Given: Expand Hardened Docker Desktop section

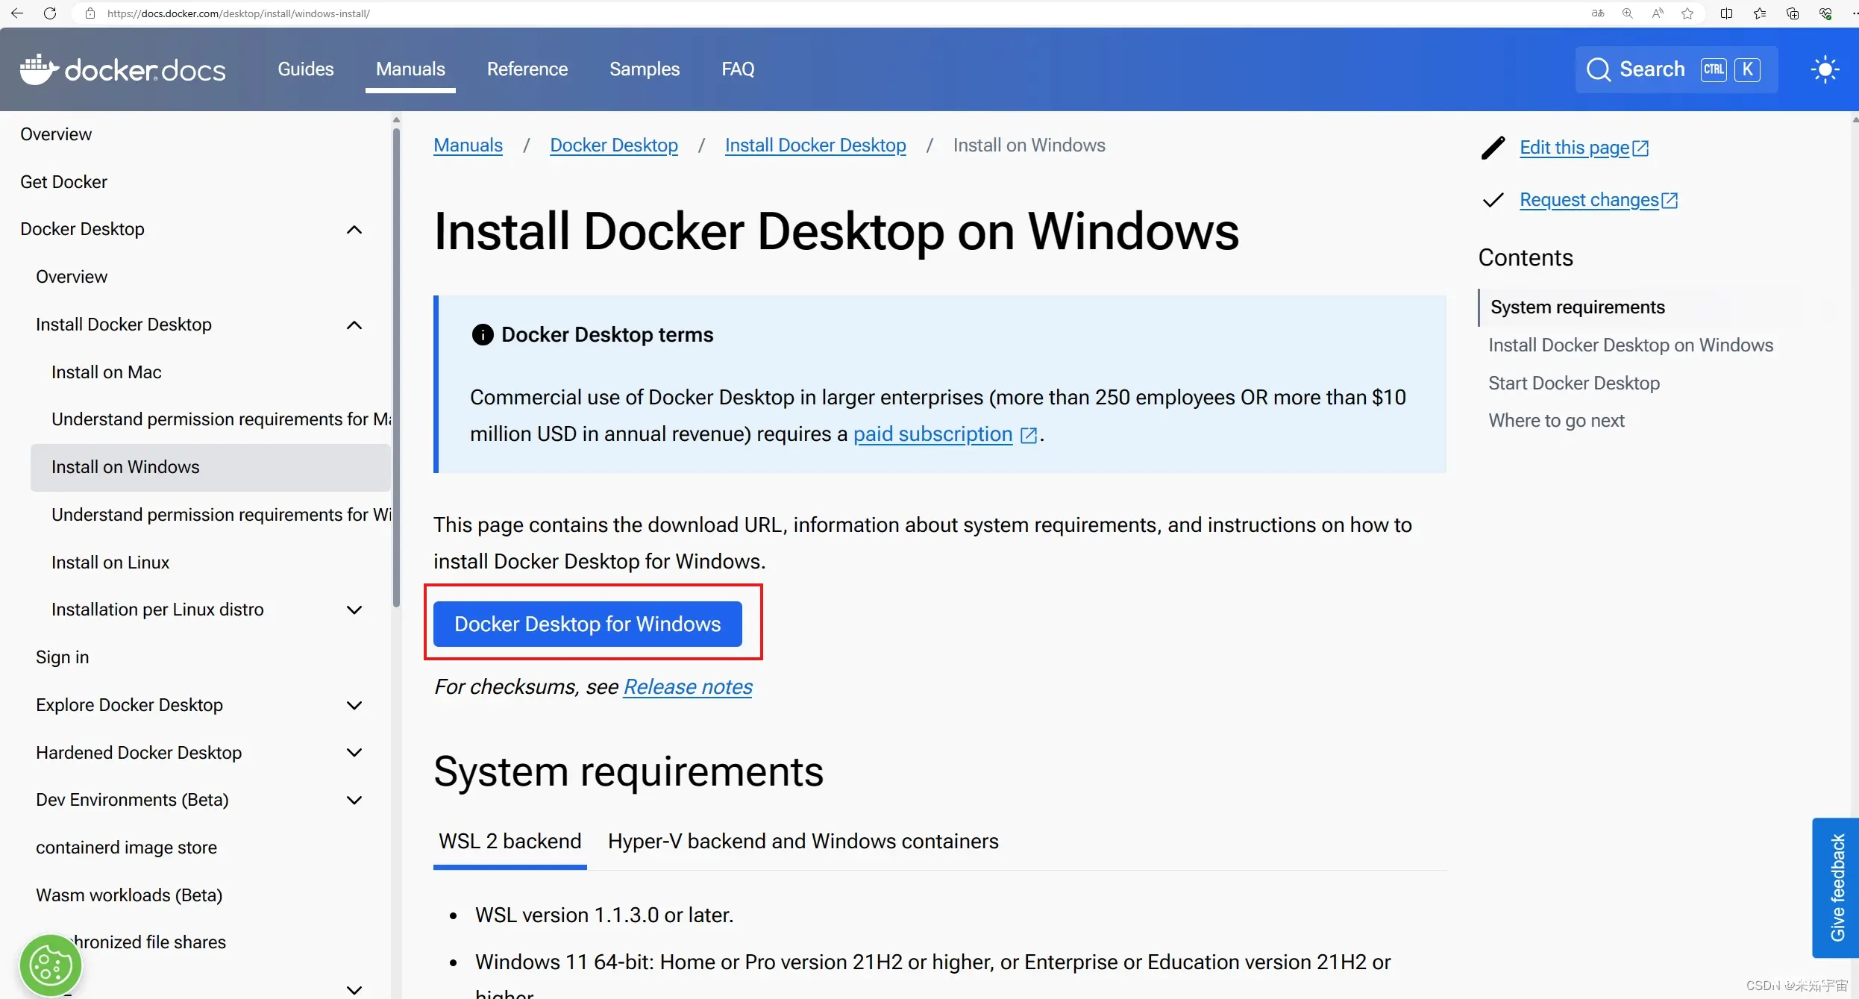Looking at the screenshot, I should pos(354,752).
